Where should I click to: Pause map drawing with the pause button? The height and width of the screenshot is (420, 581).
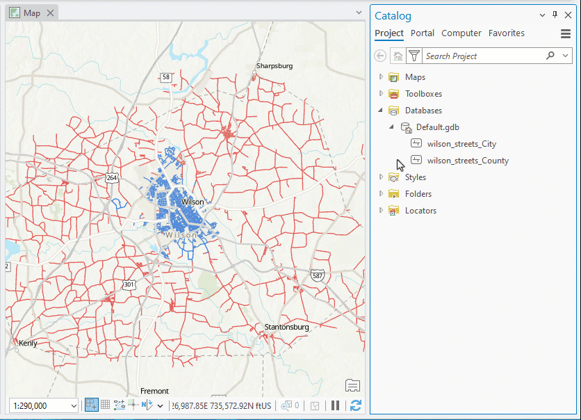coord(336,405)
